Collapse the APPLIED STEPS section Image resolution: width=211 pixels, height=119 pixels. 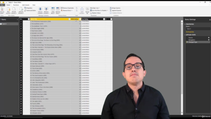coord(185,35)
